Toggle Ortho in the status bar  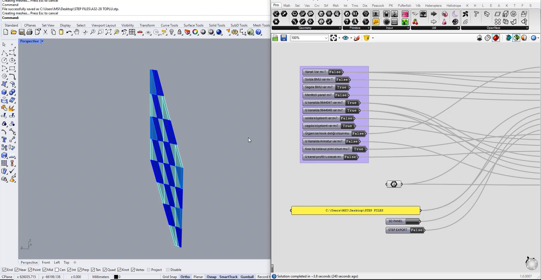[185, 277]
